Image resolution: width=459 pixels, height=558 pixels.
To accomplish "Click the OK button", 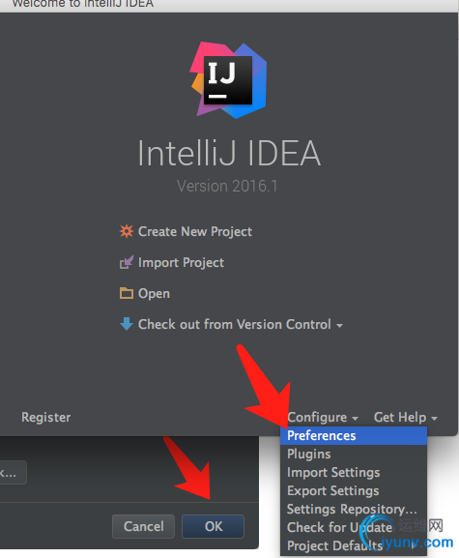I will 213,526.
